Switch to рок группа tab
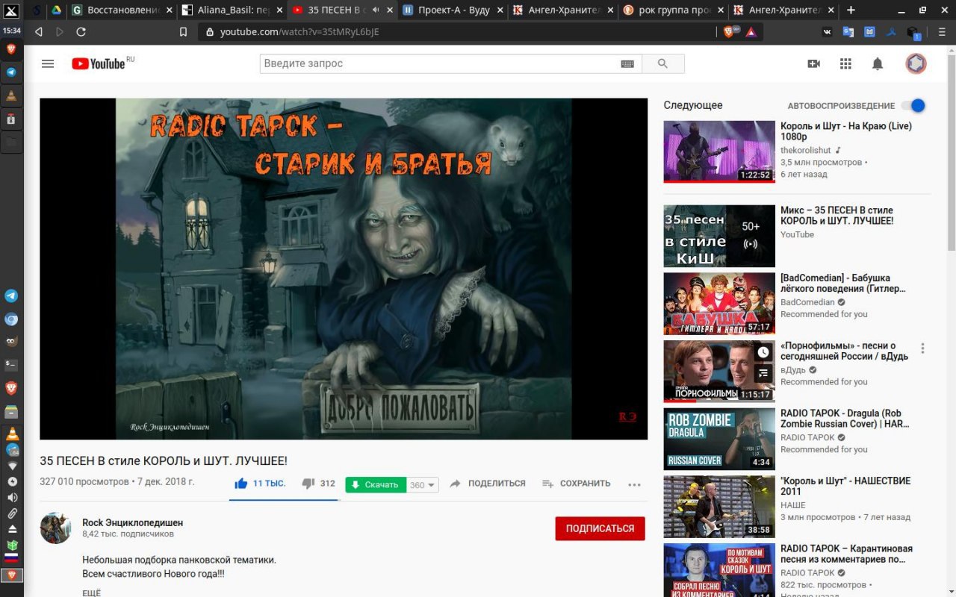Viewport: 956px width, 597px height. [x=674, y=10]
